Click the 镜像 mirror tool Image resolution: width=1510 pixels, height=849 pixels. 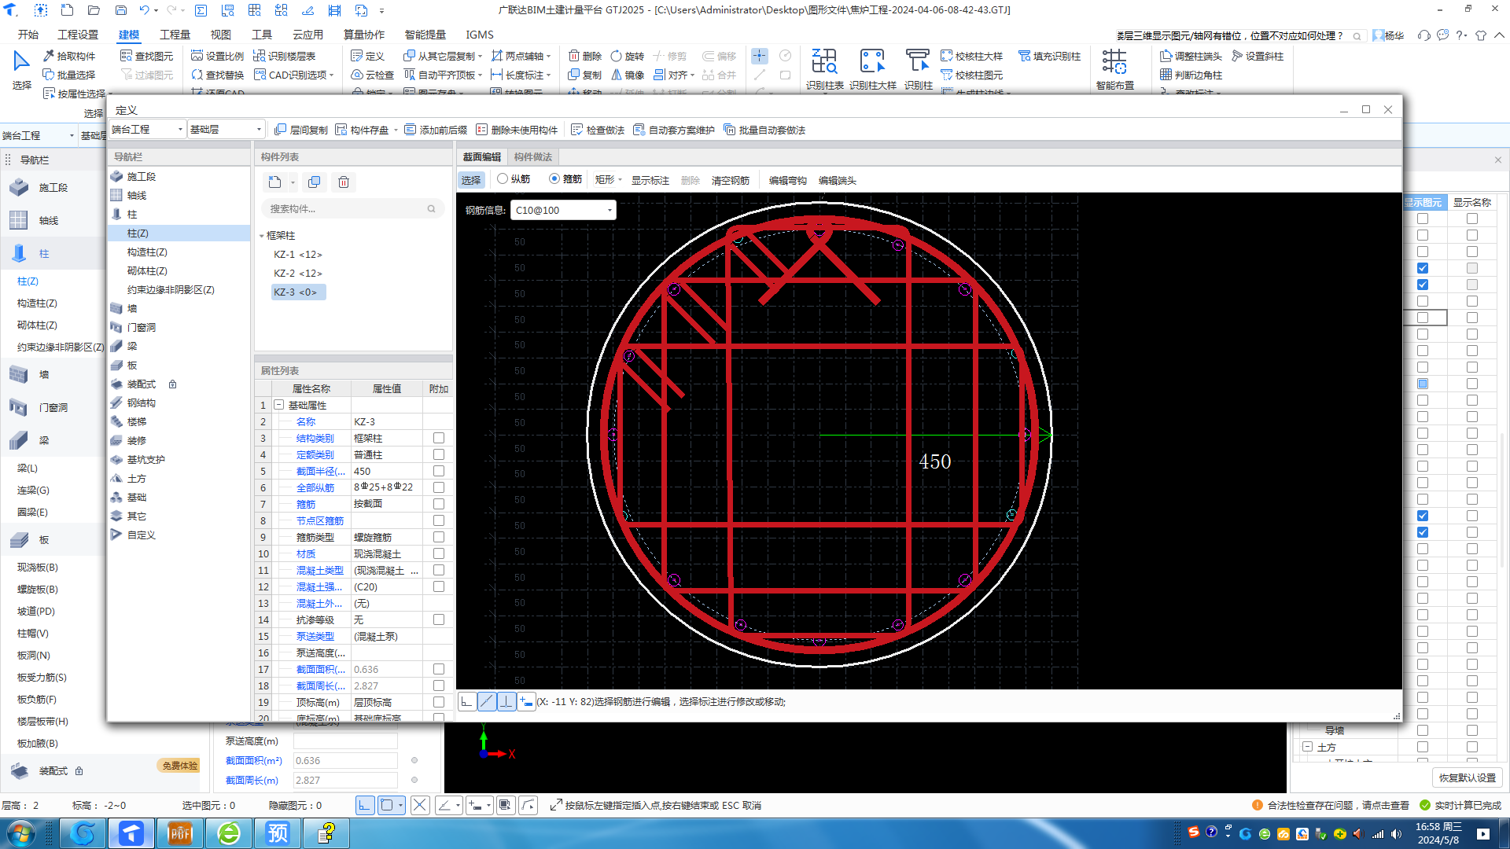tap(628, 75)
